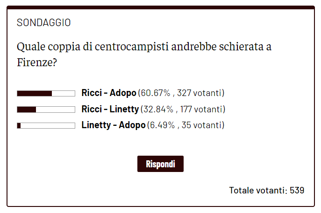This screenshot has width=321, height=213.
Task: Click the empty part of Linetty - Adopo bar
Action: 48,125
